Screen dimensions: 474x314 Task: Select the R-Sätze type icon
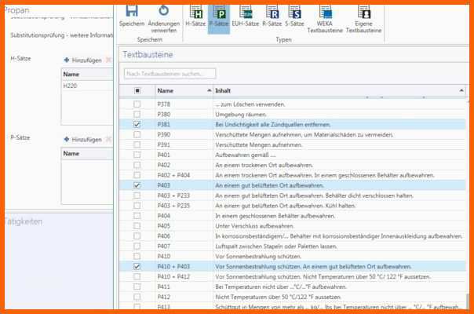click(272, 13)
